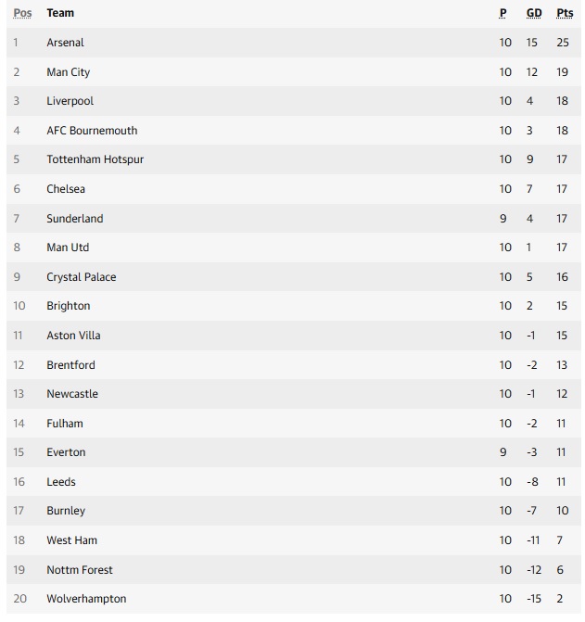
Task: Select Liverpool in the table
Action: 70,101
